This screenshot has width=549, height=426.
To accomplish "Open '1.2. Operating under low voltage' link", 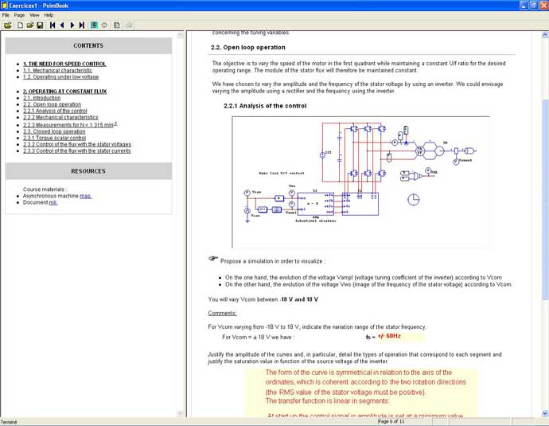I will (x=61, y=76).
